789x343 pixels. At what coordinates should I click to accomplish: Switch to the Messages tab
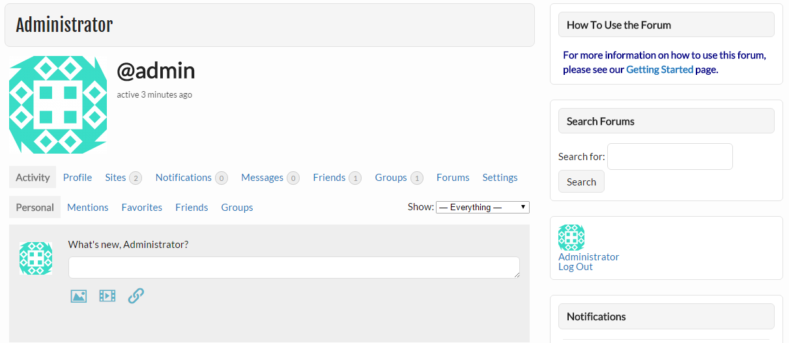[x=270, y=178]
